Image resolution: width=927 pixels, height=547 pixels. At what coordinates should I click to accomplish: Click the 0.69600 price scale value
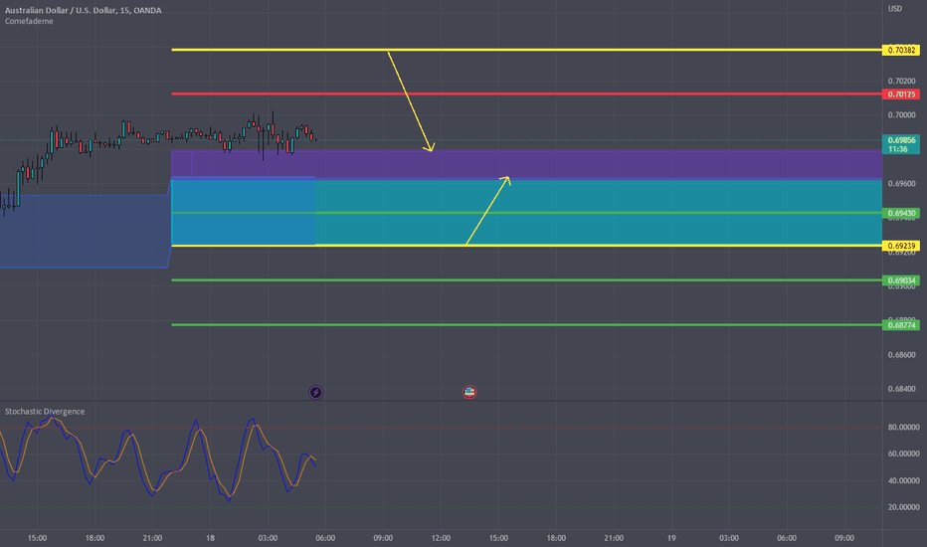tap(901, 184)
